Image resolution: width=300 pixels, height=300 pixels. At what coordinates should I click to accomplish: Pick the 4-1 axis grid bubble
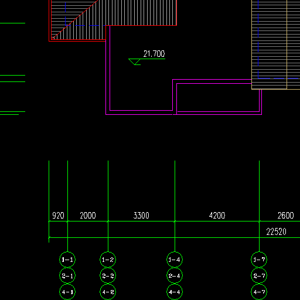(67, 292)
